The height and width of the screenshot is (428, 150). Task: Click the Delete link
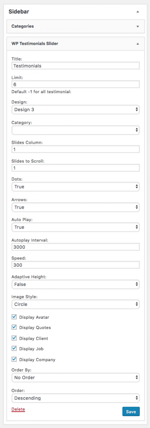(18, 410)
